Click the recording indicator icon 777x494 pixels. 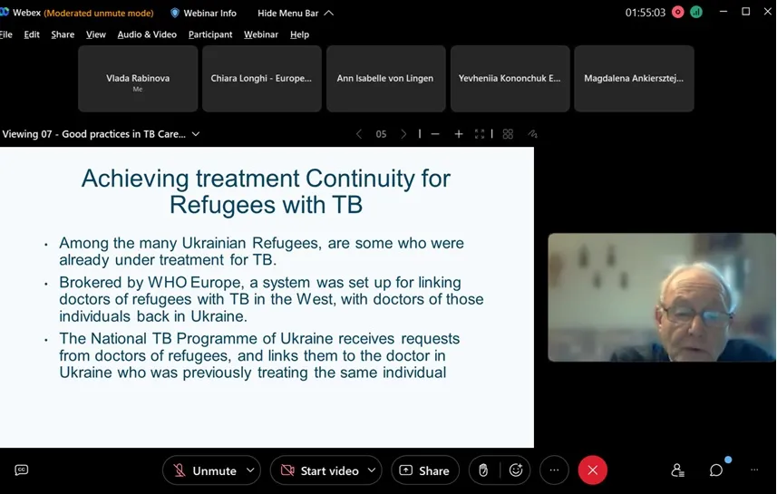click(x=678, y=13)
